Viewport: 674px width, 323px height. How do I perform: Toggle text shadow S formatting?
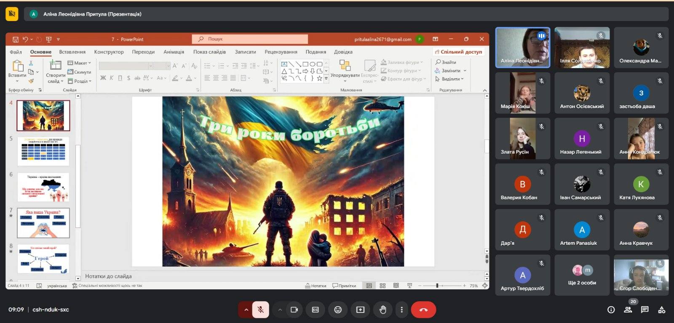(128, 78)
